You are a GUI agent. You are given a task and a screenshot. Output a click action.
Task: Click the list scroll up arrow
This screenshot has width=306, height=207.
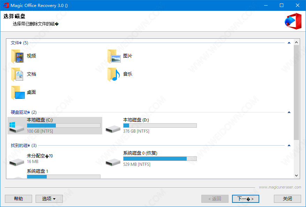pyautogui.click(x=297, y=42)
